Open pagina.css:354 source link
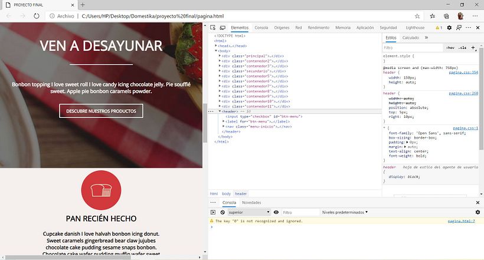Screen dimensions: 484x260 click(x=463, y=72)
